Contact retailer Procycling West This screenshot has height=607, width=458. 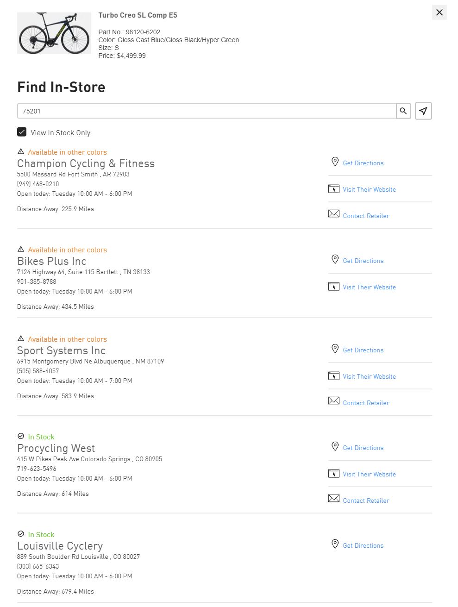pyautogui.click(x=365, y=501)
